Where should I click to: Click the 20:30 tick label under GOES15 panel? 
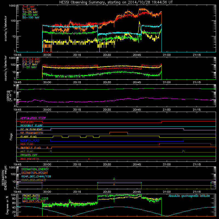[107, 110]
